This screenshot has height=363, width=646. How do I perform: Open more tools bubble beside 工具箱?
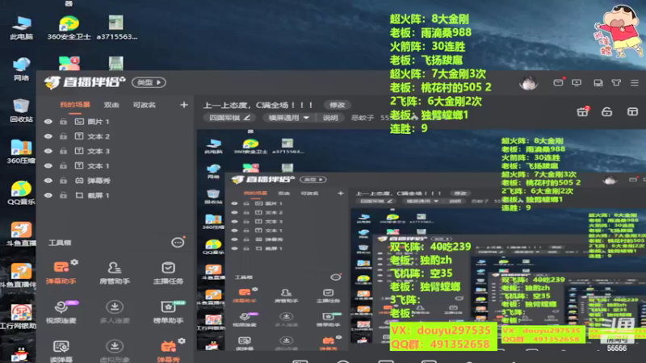pos(178,243)
